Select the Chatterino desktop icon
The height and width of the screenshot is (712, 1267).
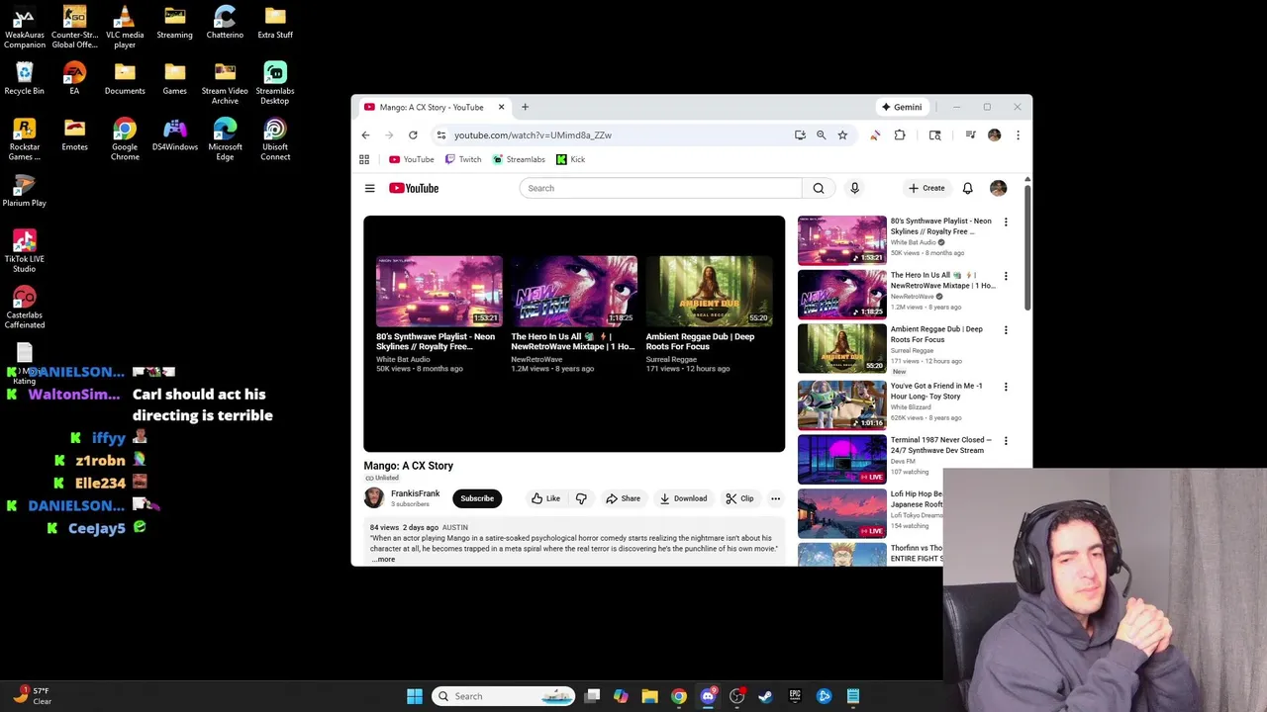[225, 22]
